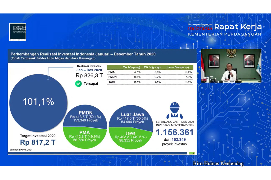Click the PMDN value 0,8%
271x180 pixels.
click(x=137, y=77)
